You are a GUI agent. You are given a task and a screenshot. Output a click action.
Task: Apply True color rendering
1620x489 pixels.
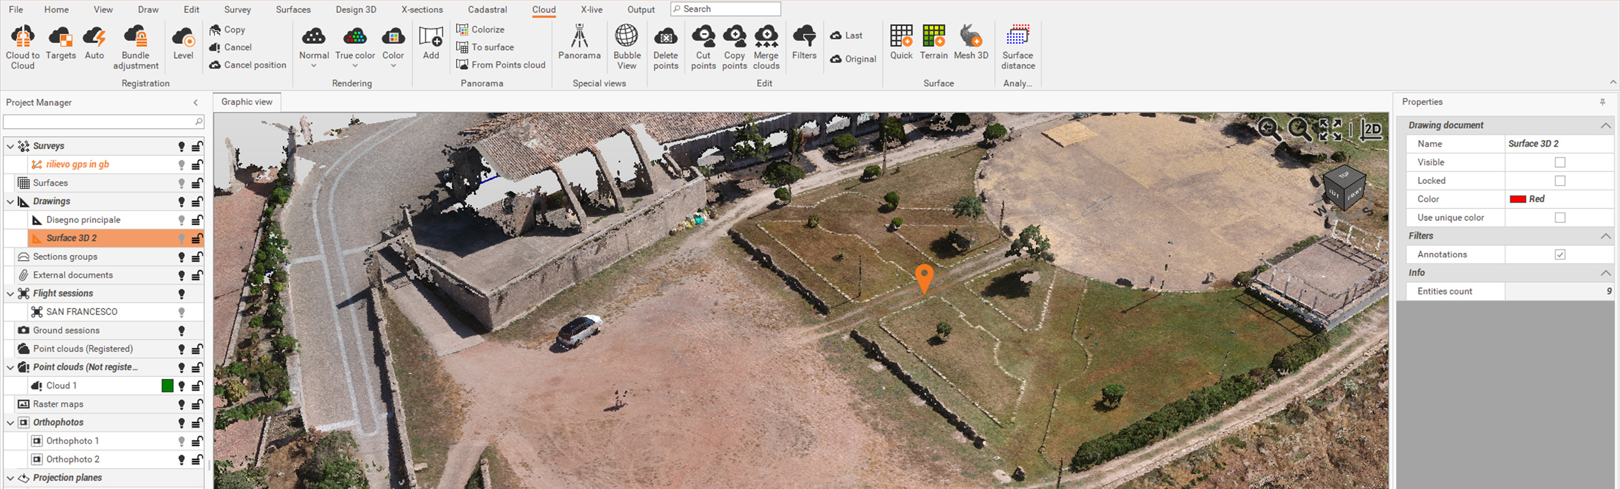[x=355, y=43]
